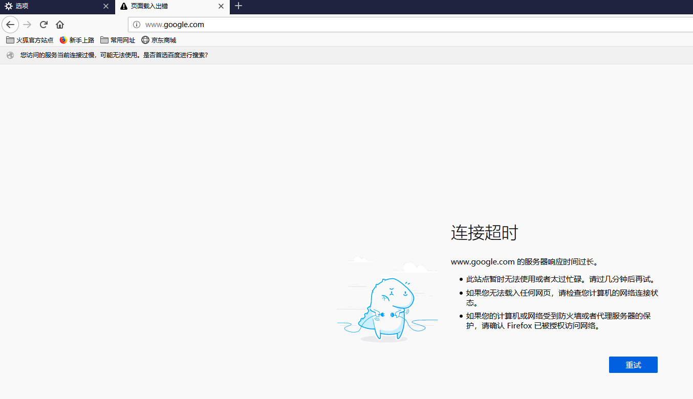This screenshot has height=399, width=693.
Task: Click the site information icon in address bar
Action: tap(136, 24)
